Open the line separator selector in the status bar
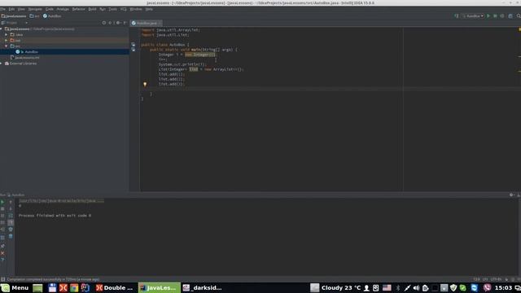The width and height of the screenshot is (521, 293). click(x=485, y=279)
